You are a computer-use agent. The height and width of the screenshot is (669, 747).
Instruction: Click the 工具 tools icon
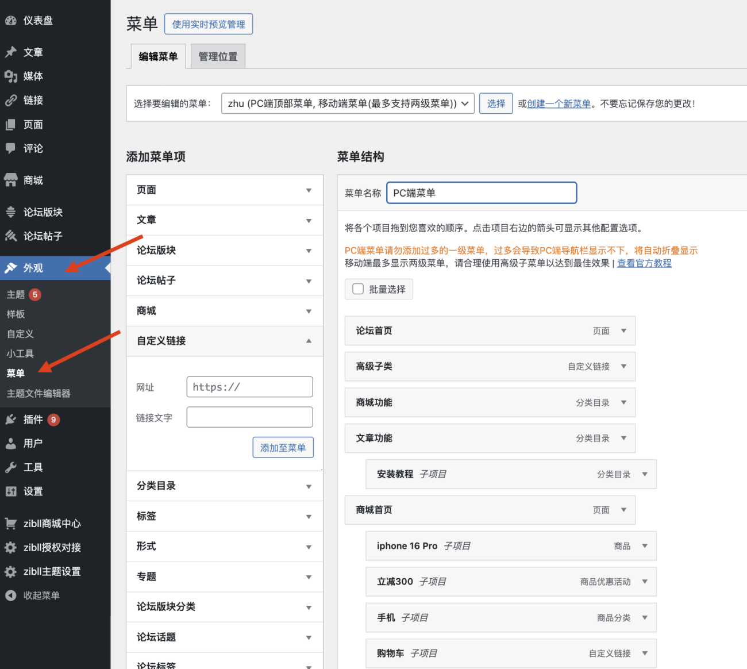[11, 467]
